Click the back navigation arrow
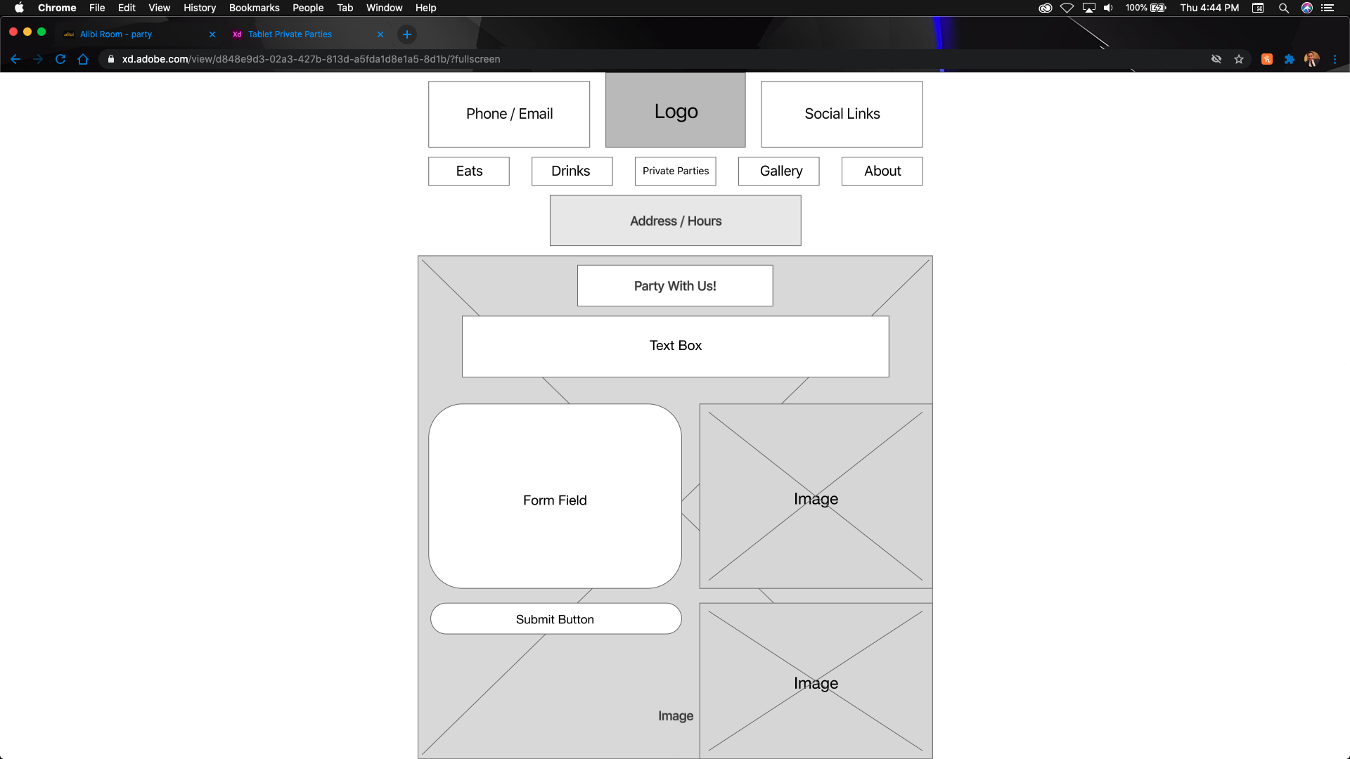Image resolution: width=1350 pixels, height=759 pixels. point(15,59)
